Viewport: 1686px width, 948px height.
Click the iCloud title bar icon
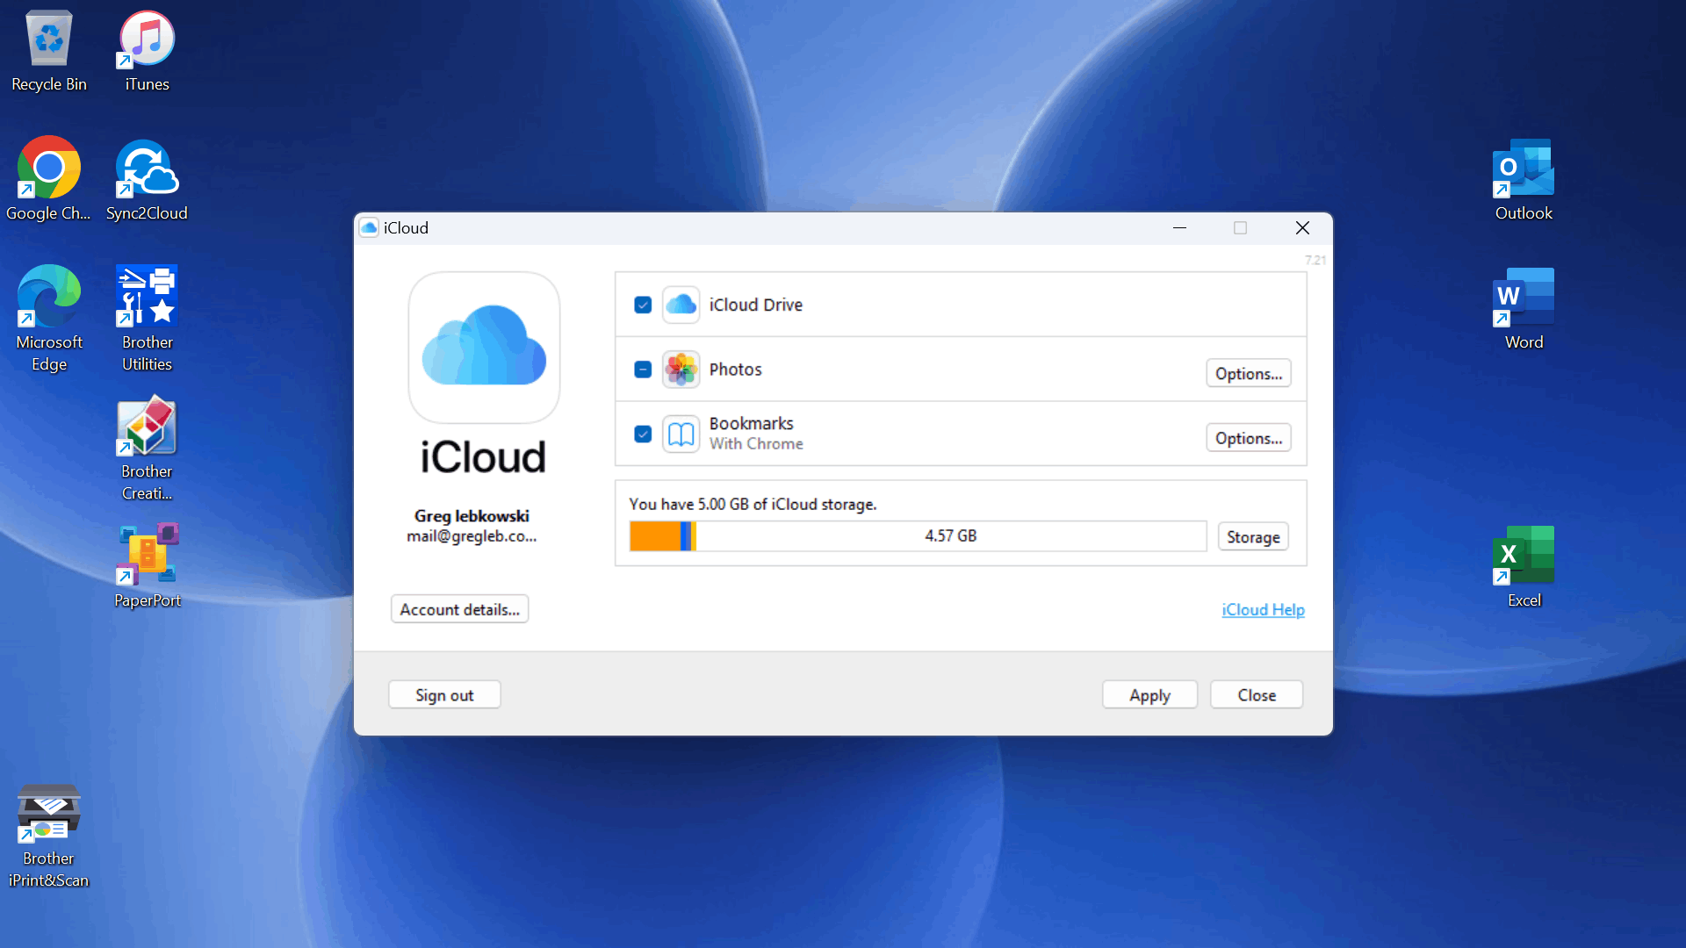tap(370, 228)
